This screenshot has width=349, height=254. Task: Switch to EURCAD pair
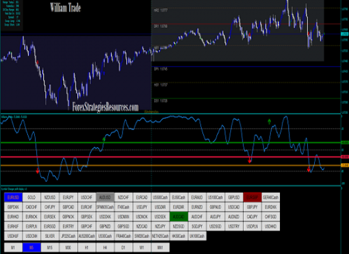[142, 197]
